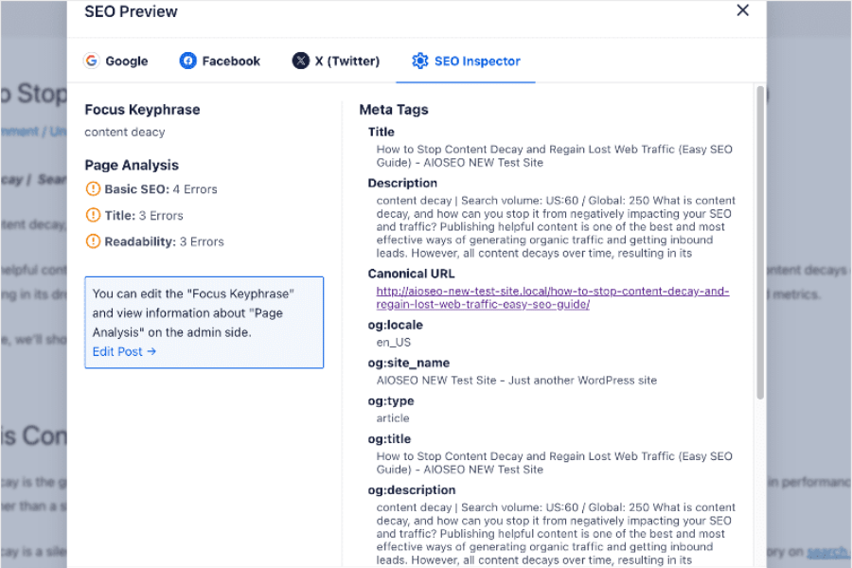Click the X (Twitter) logo icon
This screenshot has height=568, width=852.
(x=301, y=61)
